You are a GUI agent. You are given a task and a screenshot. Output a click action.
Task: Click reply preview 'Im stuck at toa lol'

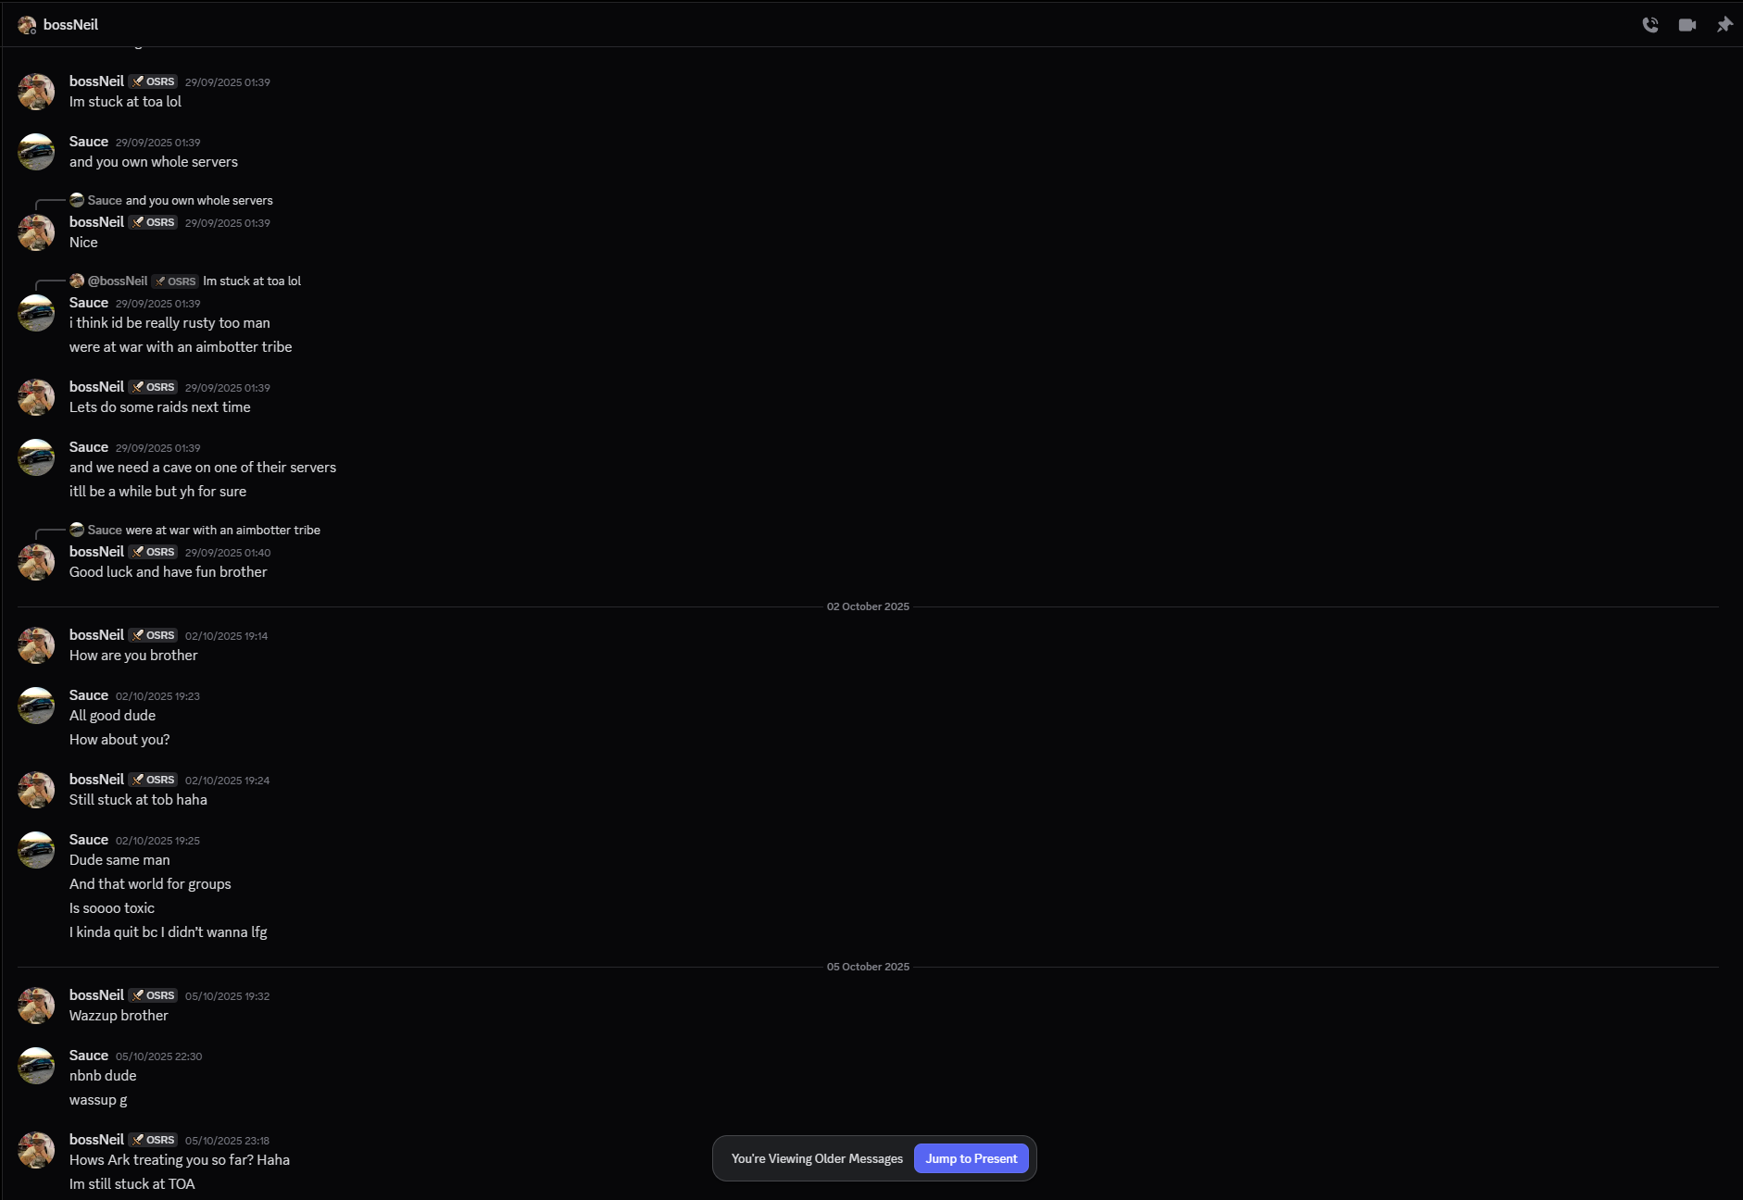coord(252,281)
